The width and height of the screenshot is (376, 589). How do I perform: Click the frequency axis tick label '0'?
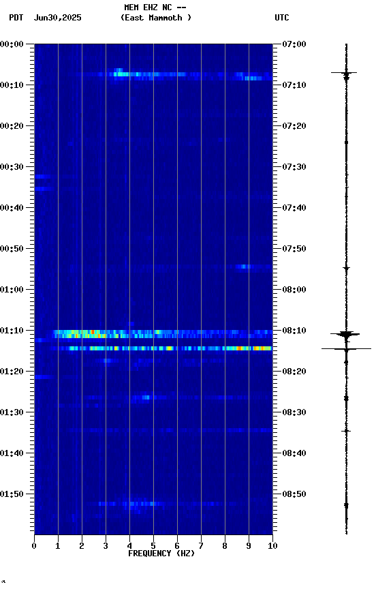[34, 546]
